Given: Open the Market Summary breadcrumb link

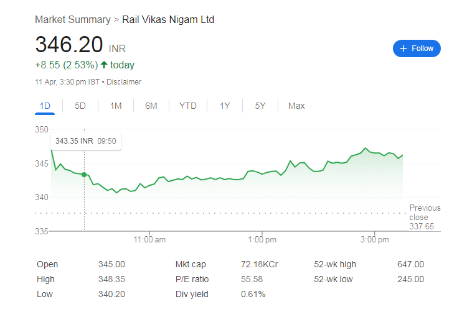Looking at the screenshot, I should pyautogui.click(x=73, y=20).
